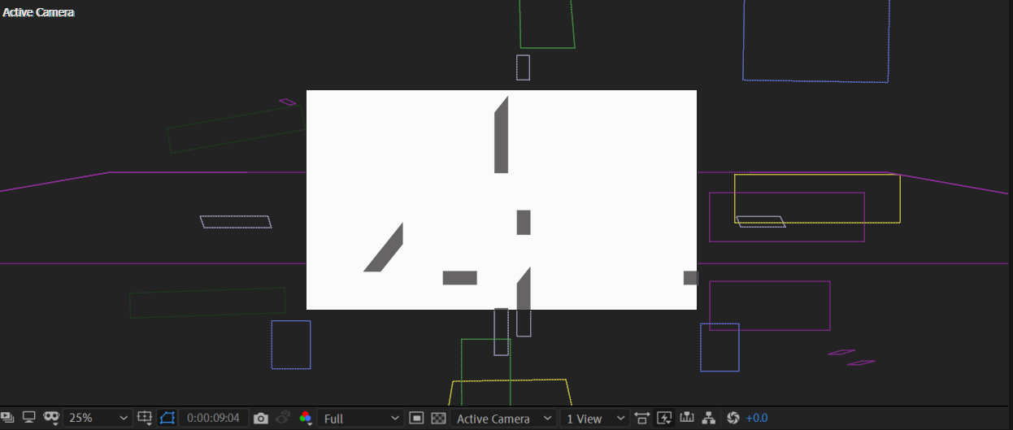Click the current time 0:00:09:04 field
The height and width of the screenshot is (430, 1013).
click(213, 418)
